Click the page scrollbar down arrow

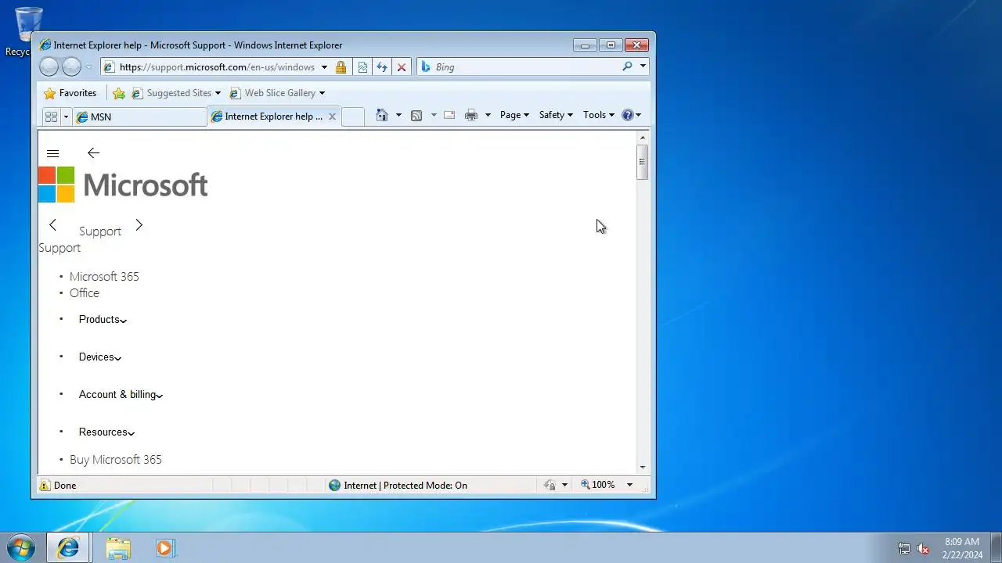(643, 468)
